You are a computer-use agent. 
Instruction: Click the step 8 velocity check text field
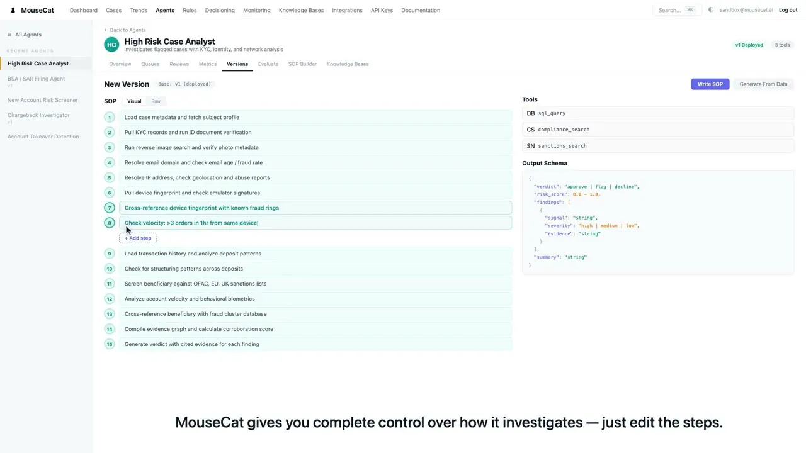click(x=315, y=223)
